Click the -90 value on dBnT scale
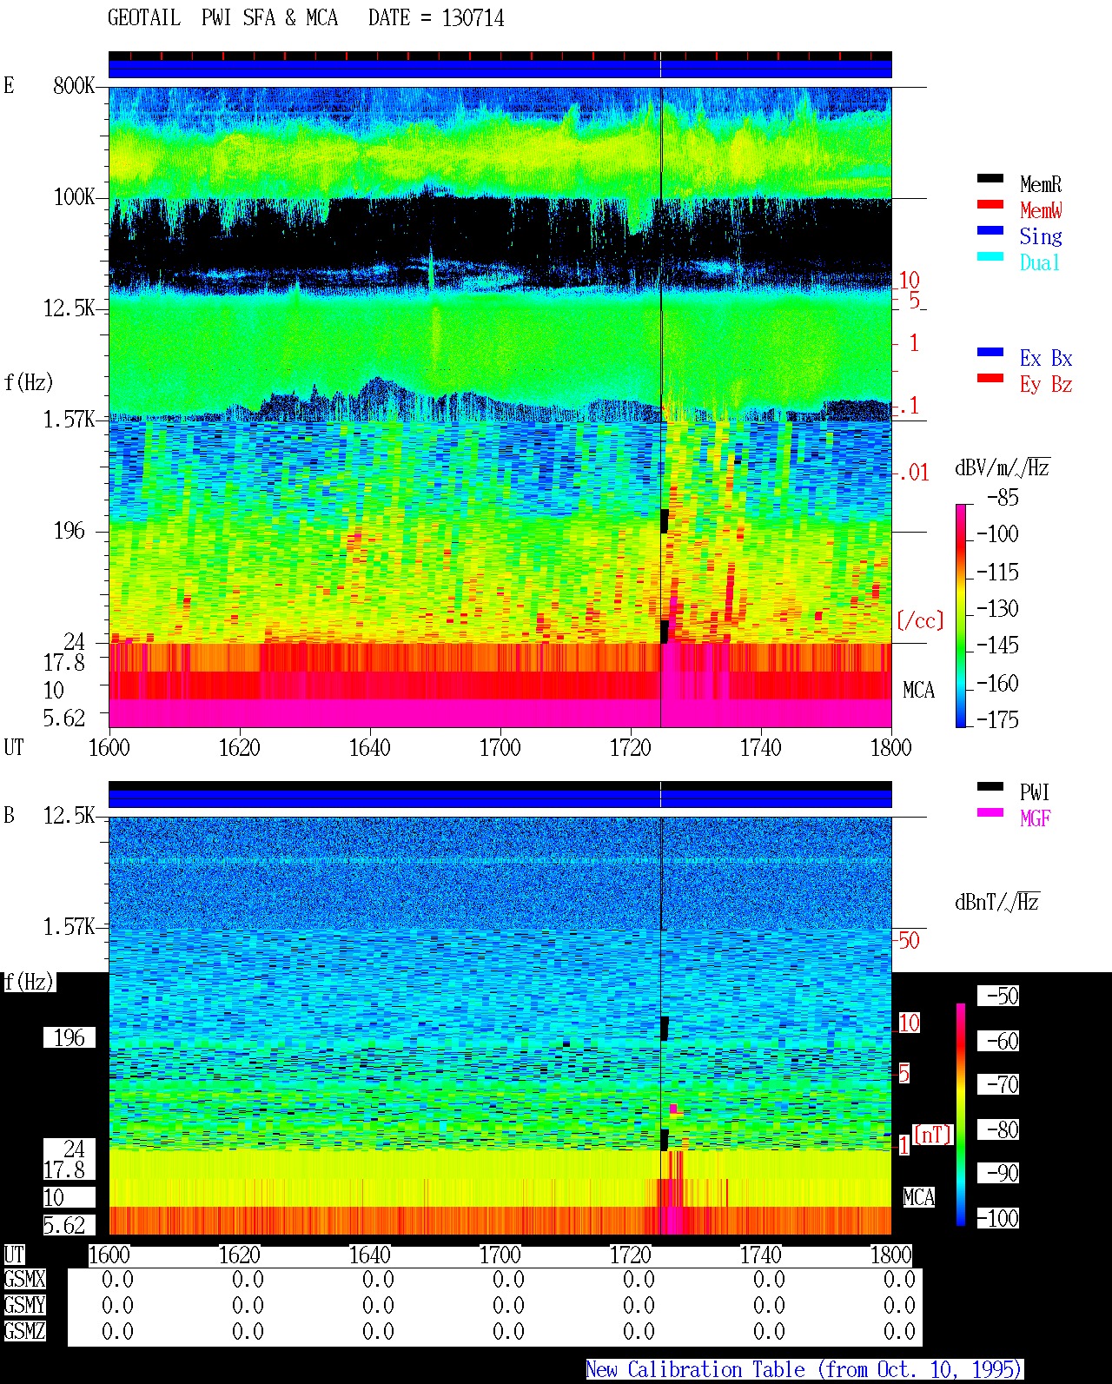Image resolution: width=1112 pixels, height=1384 pixels. 998,1173
